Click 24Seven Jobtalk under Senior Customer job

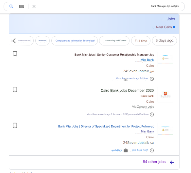(138, 71)
